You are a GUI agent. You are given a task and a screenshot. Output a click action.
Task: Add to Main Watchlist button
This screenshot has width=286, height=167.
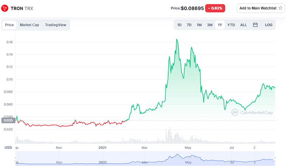pos(261,8)
